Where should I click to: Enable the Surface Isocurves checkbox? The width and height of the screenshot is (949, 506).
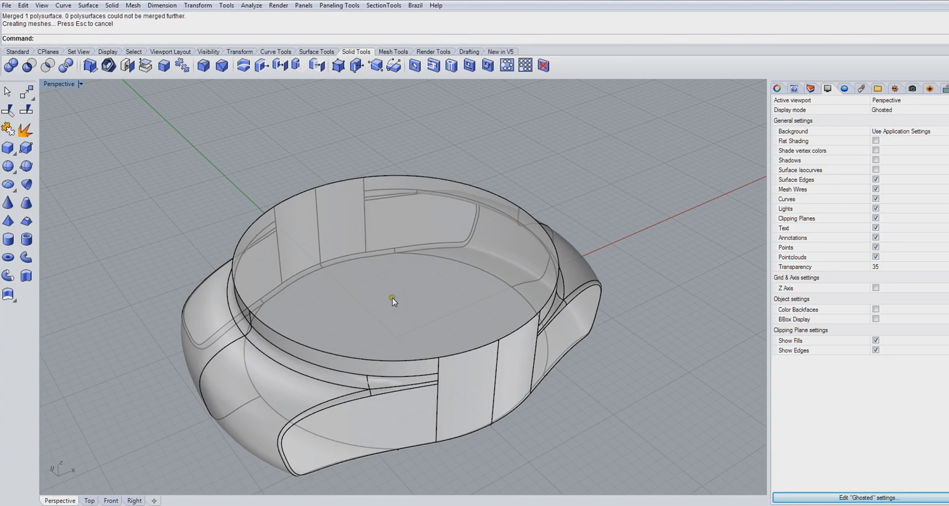876,169
